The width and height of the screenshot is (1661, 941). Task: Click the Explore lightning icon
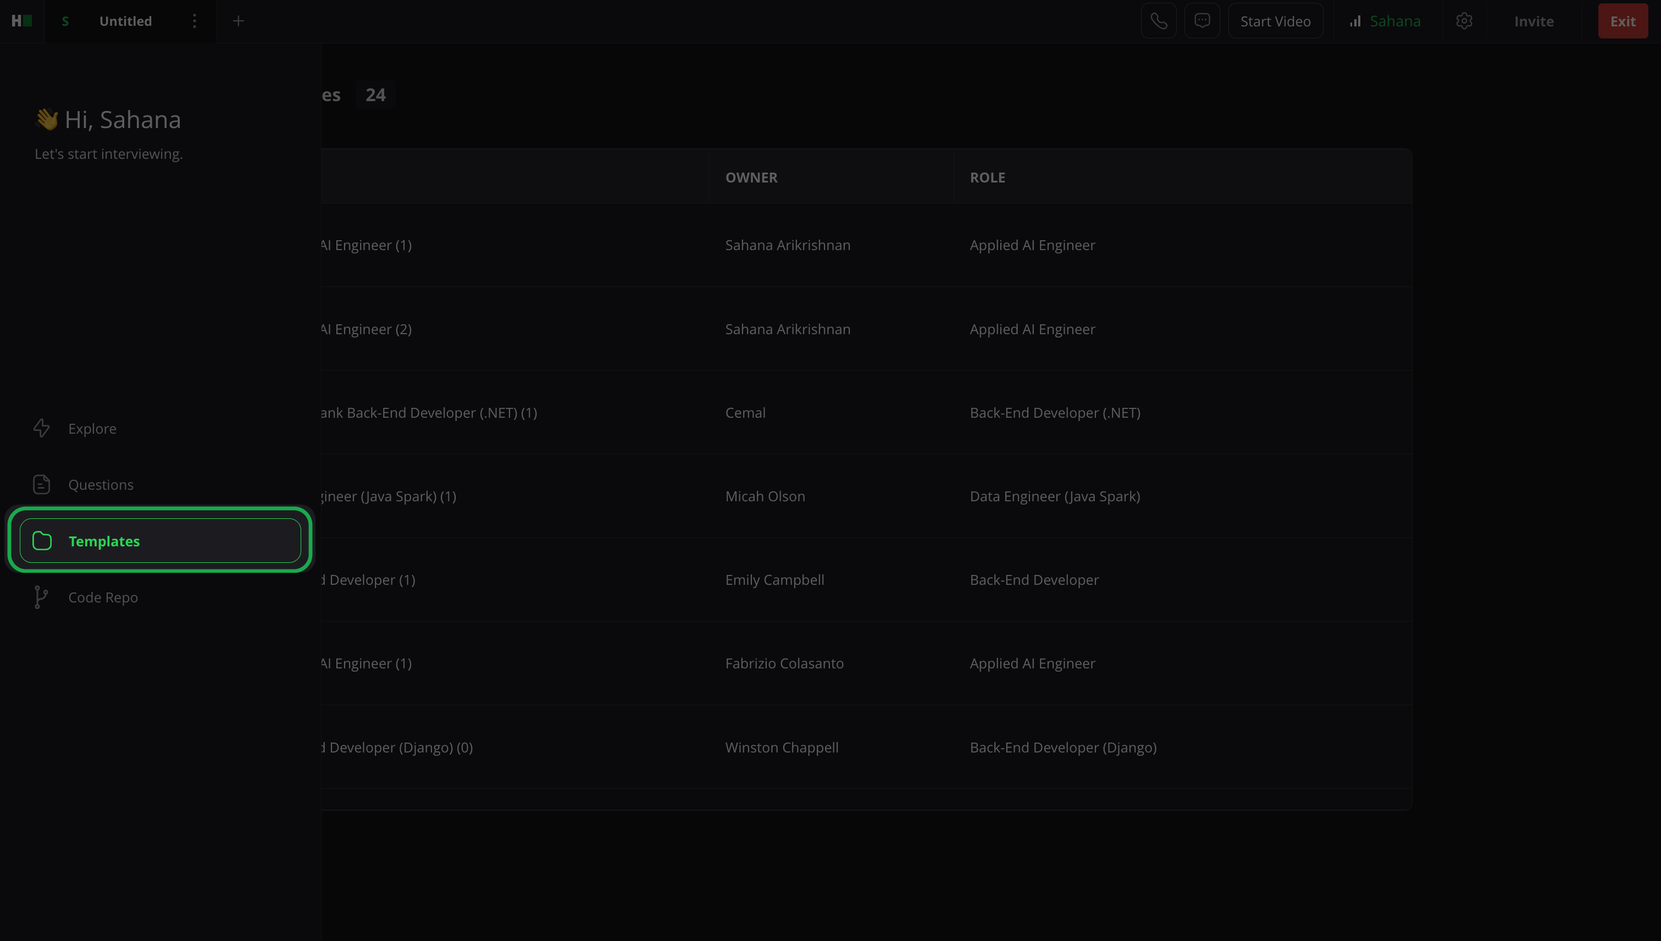(41, 429)
